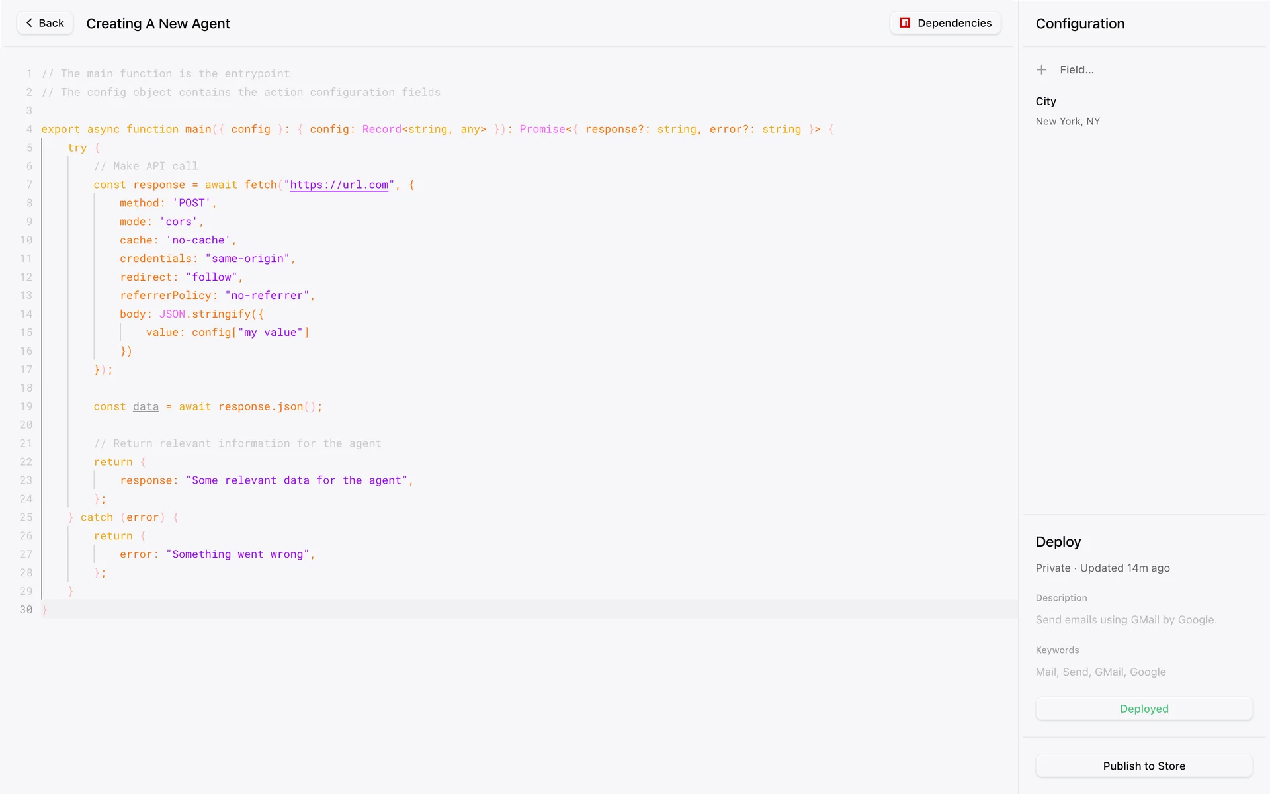Click line number 19 in gutter
1270x794 pixels.
tap(26, 406)
